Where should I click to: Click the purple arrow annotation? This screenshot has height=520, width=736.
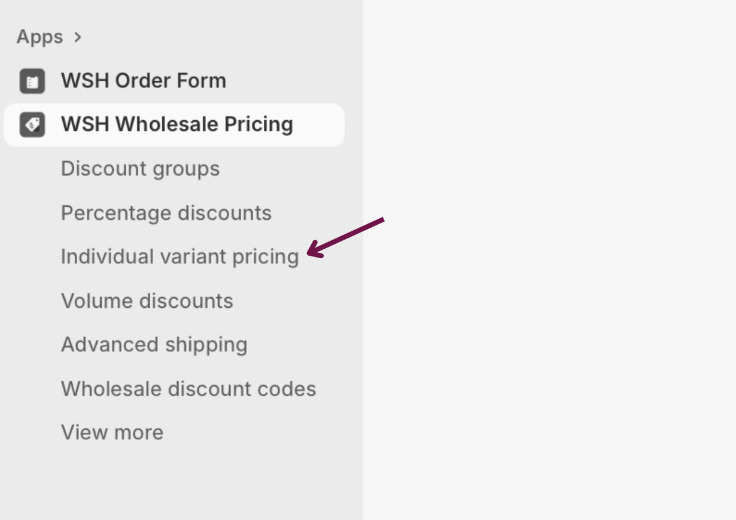tap(346, 238)
